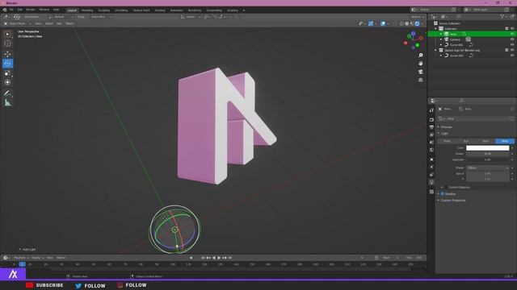Select the Scale tool
Screen dimensions: 517x290
point(7,73)
